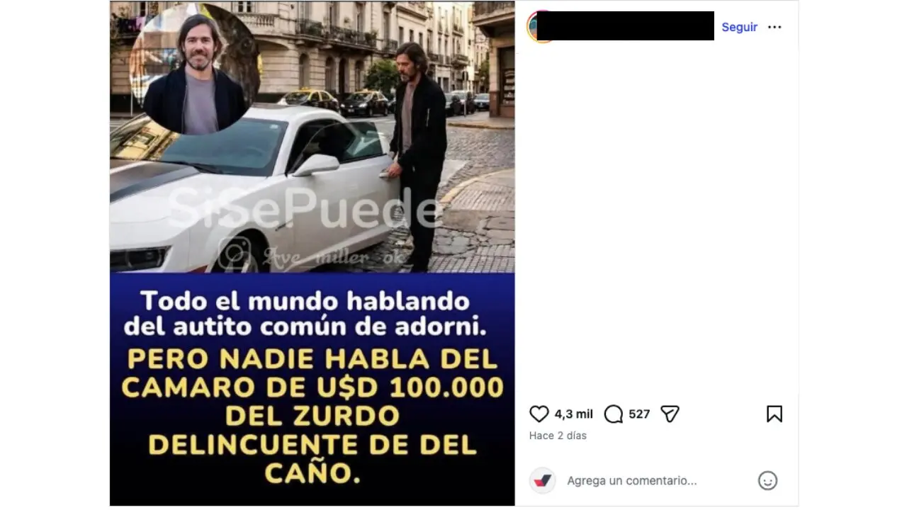Open the Hace 2 días timestamp link
The width and height of the screenshot is (907, 510).
click(x=558, y=436)
